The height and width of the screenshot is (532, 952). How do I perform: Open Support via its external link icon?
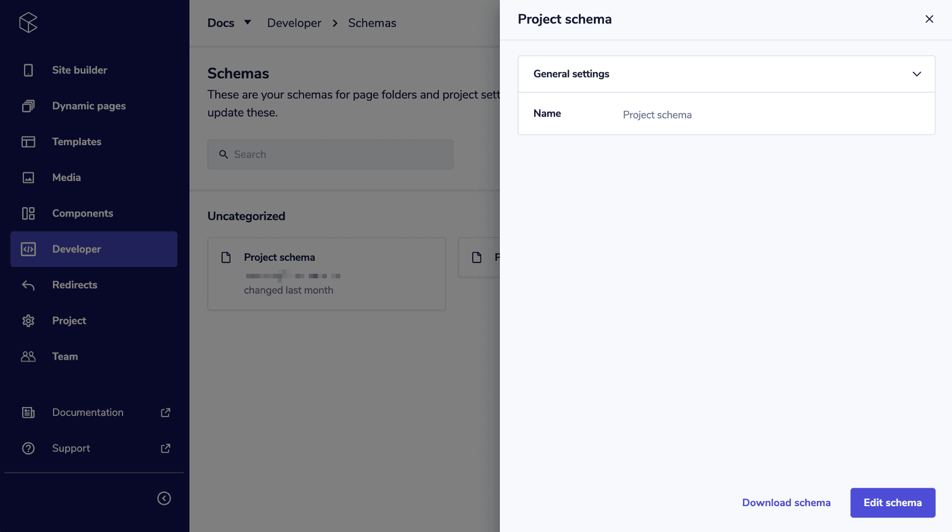(165, 448)
